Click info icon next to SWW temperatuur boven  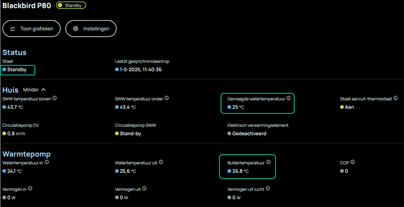click(x=55, y=98)
